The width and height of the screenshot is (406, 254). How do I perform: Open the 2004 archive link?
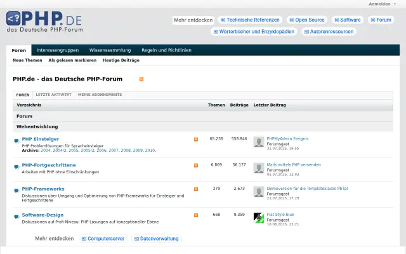click(46, 150)
